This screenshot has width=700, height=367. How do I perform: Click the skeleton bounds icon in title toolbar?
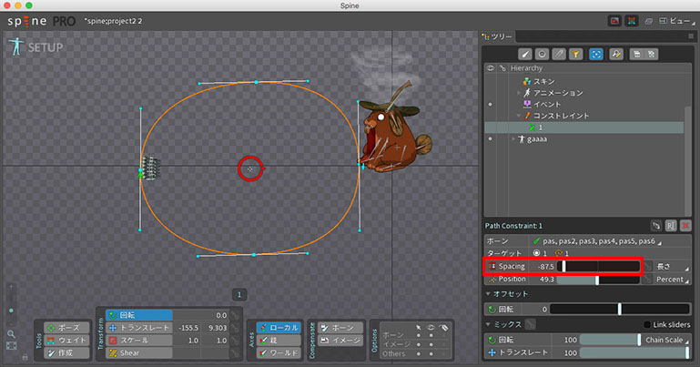click(x=631, y=21)
